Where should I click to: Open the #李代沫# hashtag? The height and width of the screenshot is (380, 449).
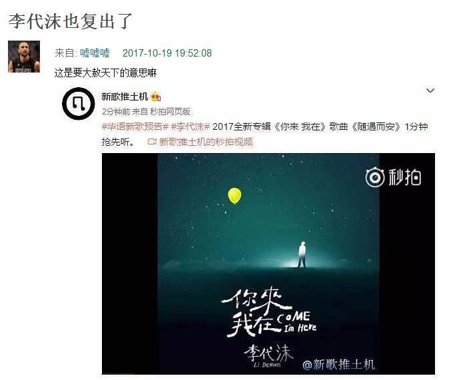[x=191, y=126]
